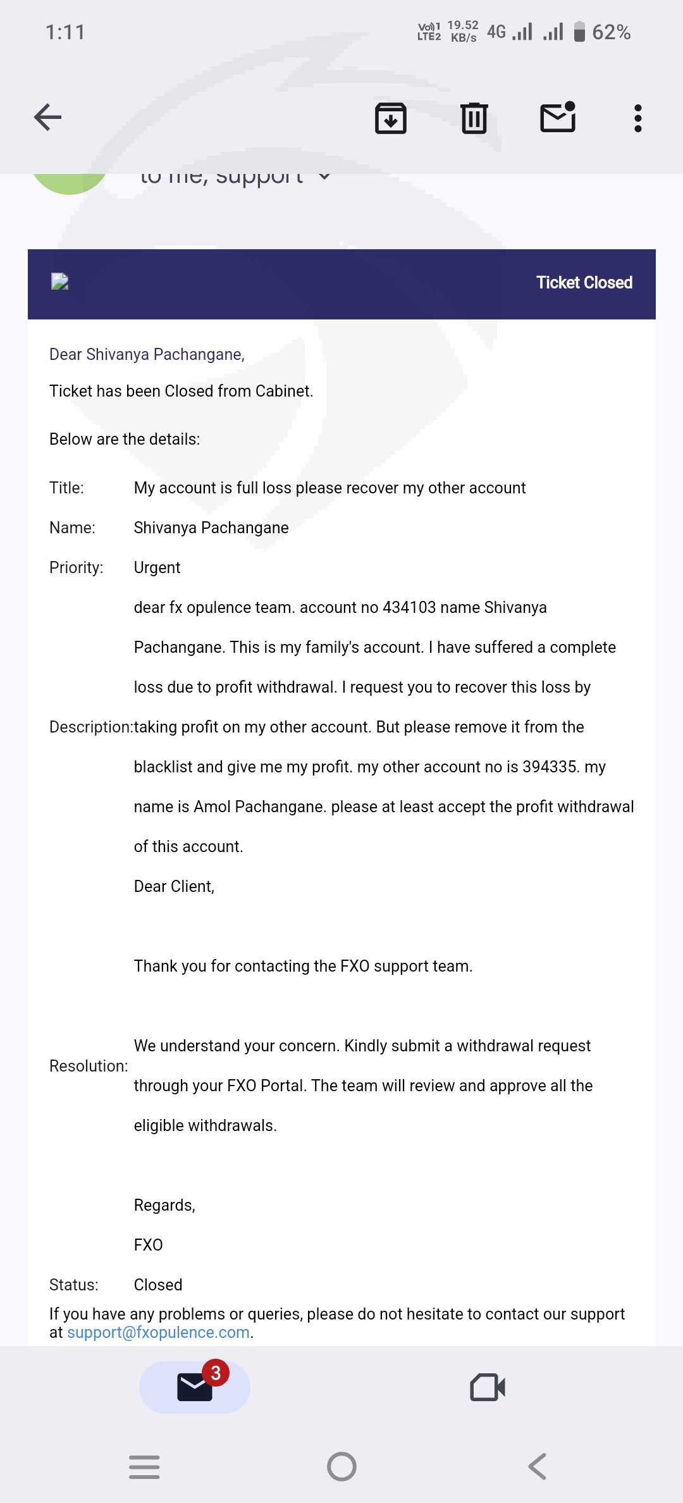The height and width of the screenshot is (1503, 683).
Task: Open the three-dot overflow menu
Action: tap(637, 118)
